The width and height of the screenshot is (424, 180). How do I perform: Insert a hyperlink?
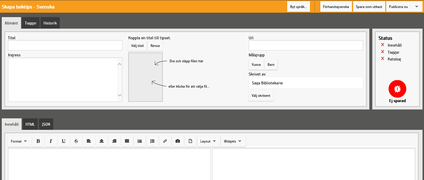165,141
